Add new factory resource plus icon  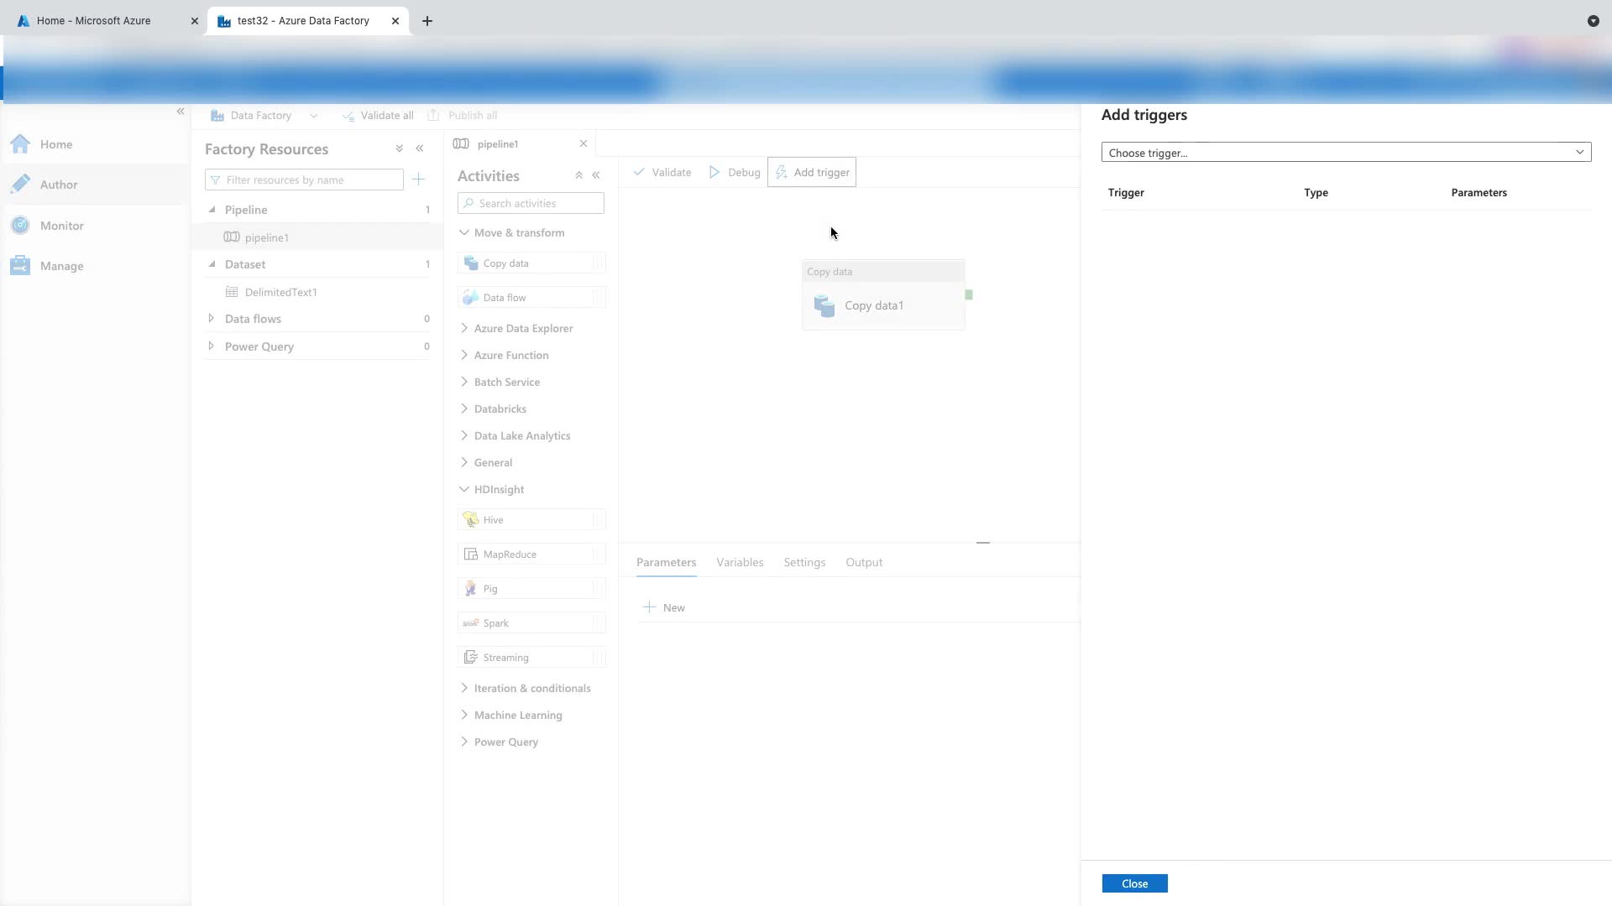tap(419, 180)
